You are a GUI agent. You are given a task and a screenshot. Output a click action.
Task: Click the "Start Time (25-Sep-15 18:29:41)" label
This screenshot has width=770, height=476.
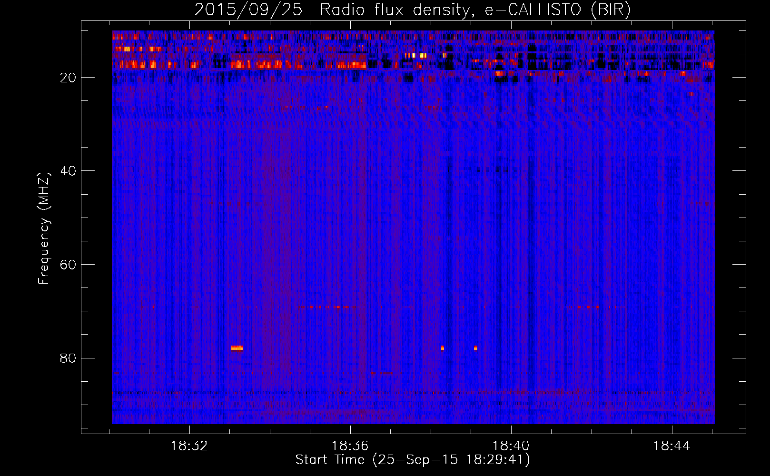click(413, 460)
